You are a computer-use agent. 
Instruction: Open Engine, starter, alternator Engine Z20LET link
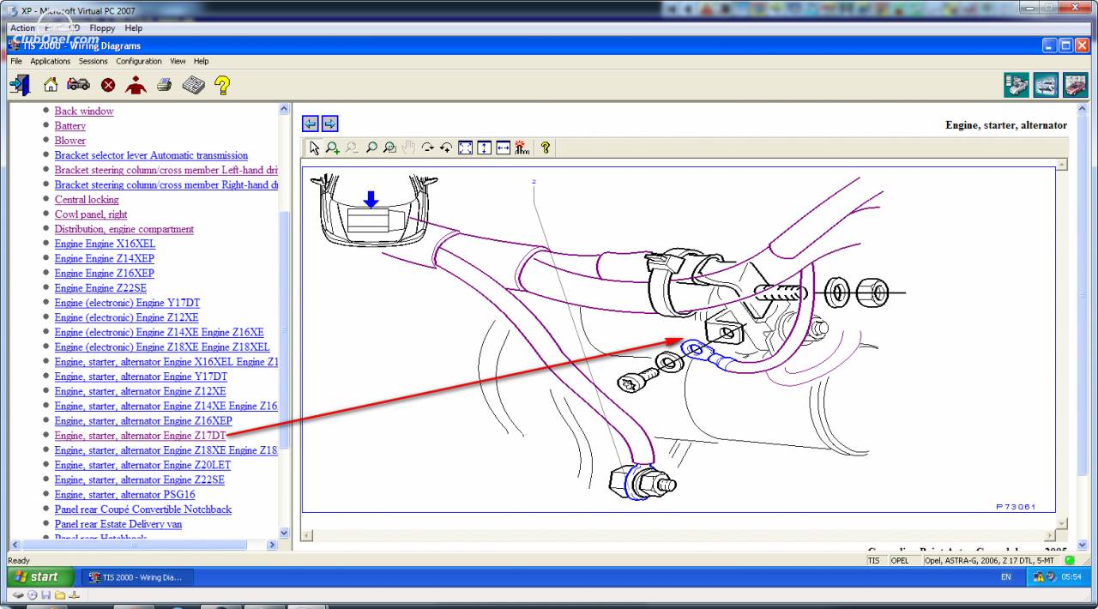click(x=142, y=465)
